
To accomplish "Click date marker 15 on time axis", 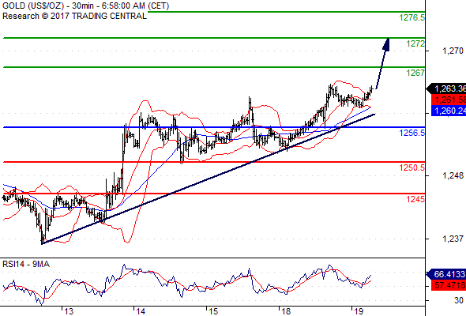I will [x=213, y=311].
